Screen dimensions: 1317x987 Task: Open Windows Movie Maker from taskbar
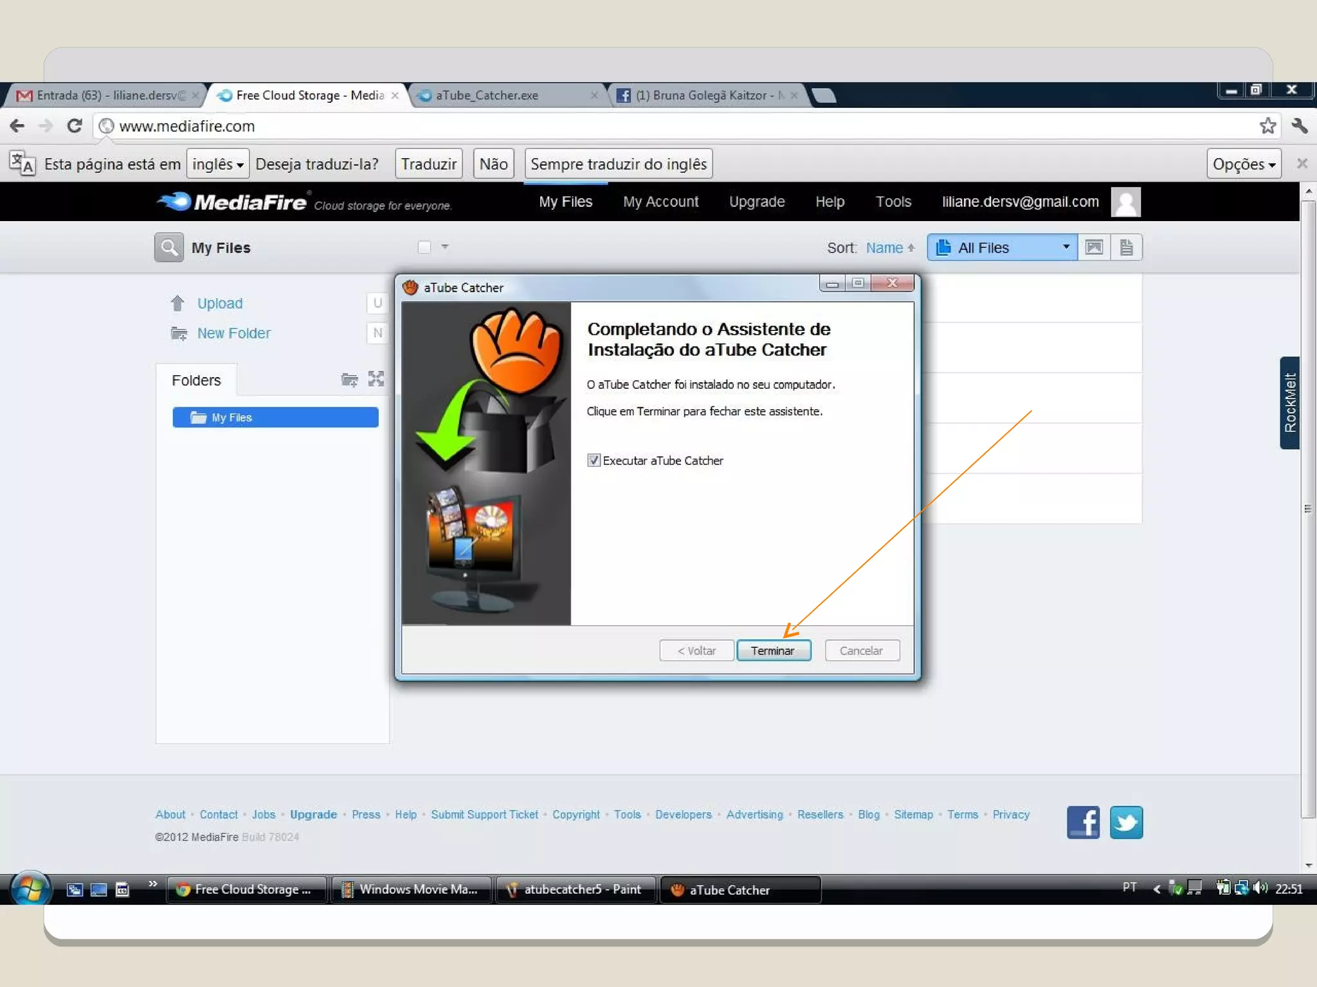(x=412, y=889)
